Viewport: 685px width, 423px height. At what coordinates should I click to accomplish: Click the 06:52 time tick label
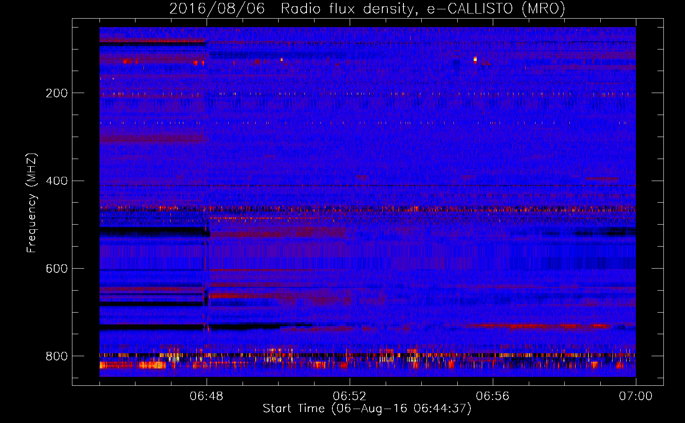[x=350, y=396]
